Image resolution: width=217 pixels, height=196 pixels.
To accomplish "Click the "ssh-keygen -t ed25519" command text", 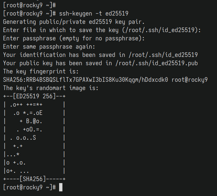I will click(x=93, y=14).
